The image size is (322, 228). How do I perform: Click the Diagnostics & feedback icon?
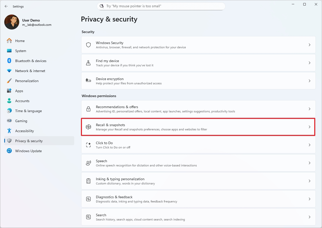tap(88, 199)
